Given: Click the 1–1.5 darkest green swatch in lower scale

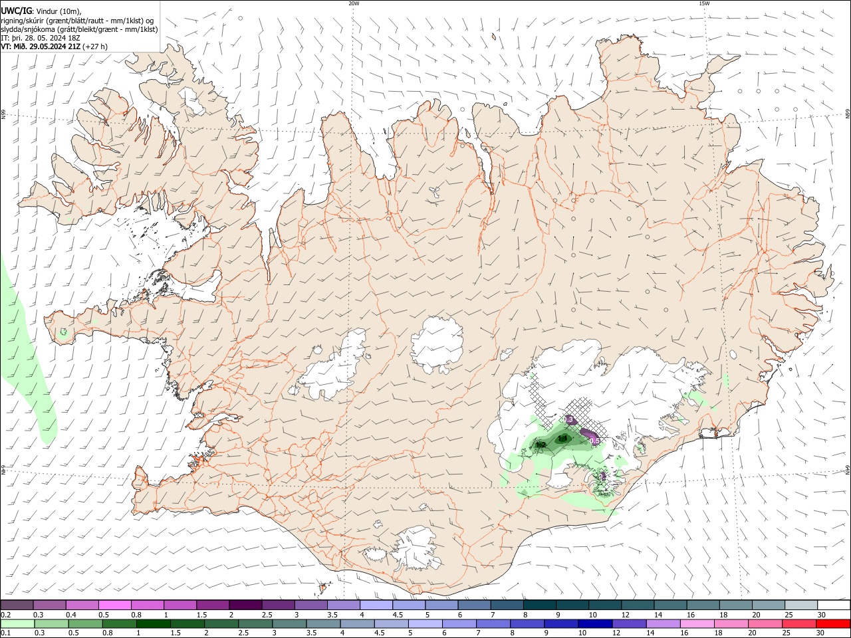Looking at the screenshot, I should 153,624.
